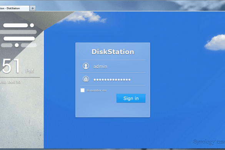The height and width of the screenshot is (150, 225).
Task: Click the Remember me label text
Action: [97, 90]
